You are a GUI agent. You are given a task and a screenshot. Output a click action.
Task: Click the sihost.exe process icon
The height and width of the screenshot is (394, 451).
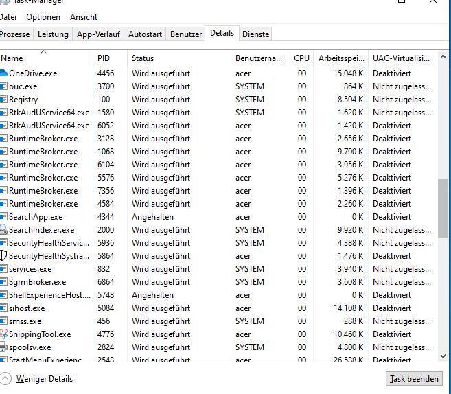pyautogui.click(x=3, y=308)
